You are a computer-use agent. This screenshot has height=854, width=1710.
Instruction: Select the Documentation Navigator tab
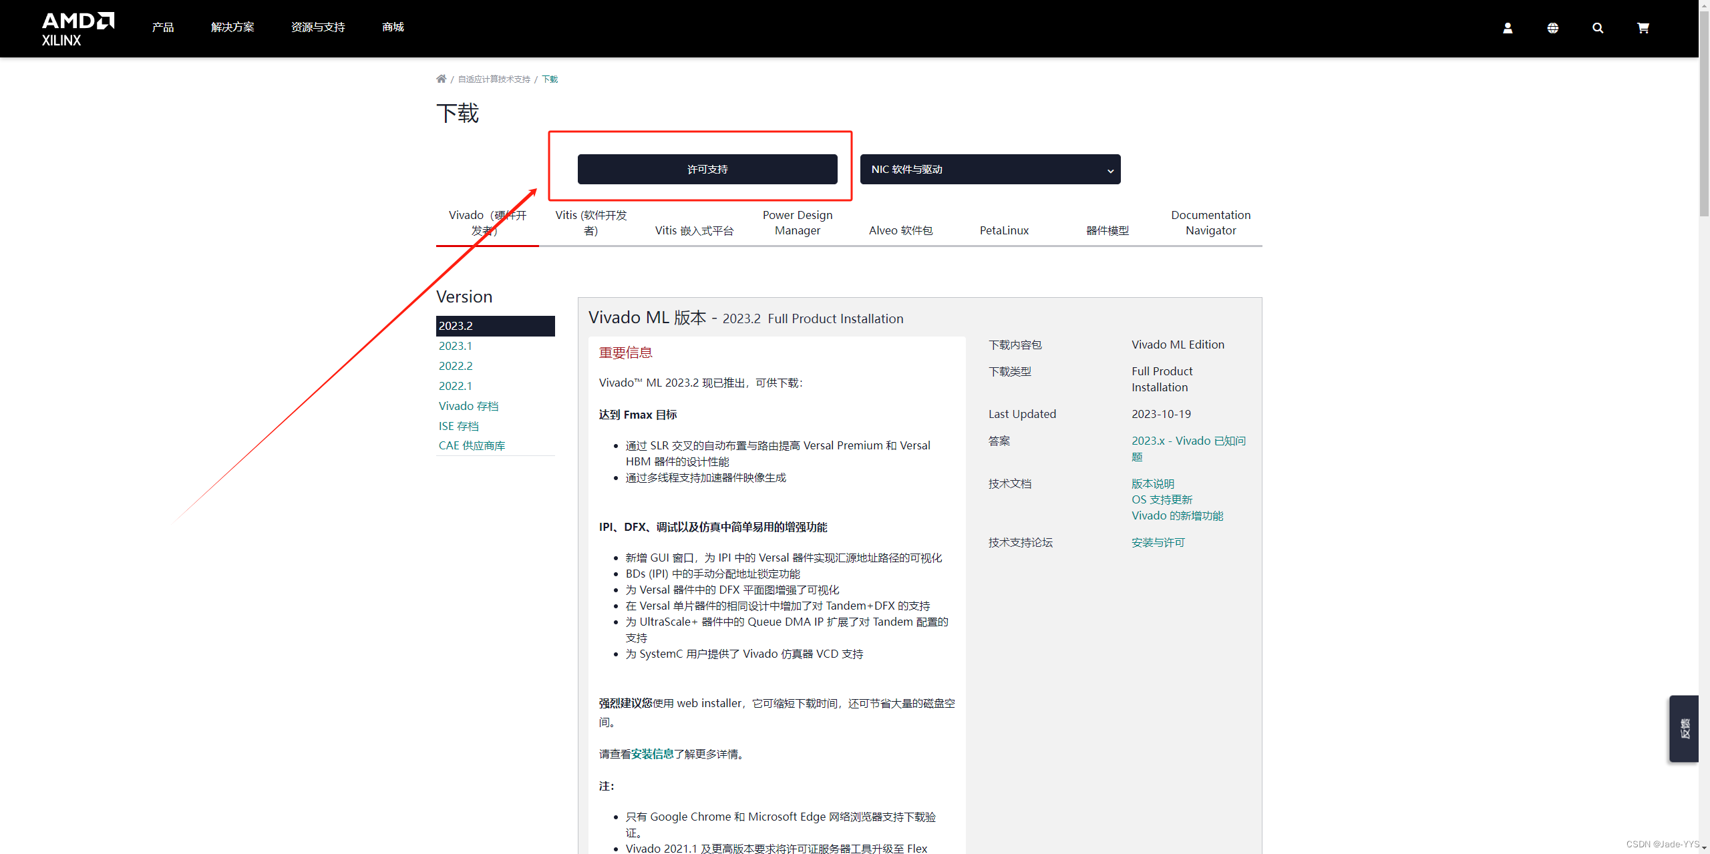(x=1210, y=223)
